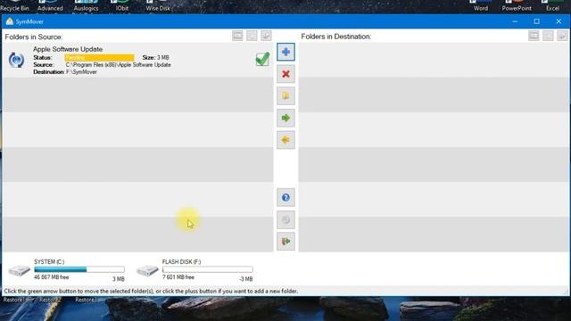Open Help with the blue question mark button
Viewport: 571px width, 321px height.
(x=285, y=198)
